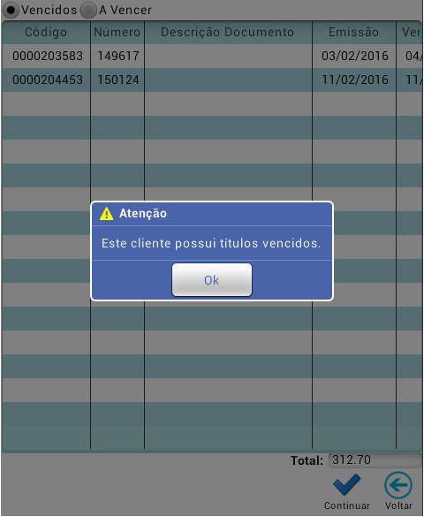
Task: Click the Continuar checkmark icon
Action: coord(347,484)
